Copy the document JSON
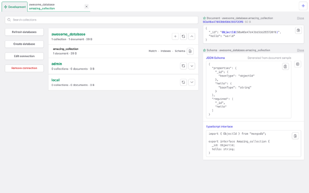309x193 pixels. click(298, 30)
